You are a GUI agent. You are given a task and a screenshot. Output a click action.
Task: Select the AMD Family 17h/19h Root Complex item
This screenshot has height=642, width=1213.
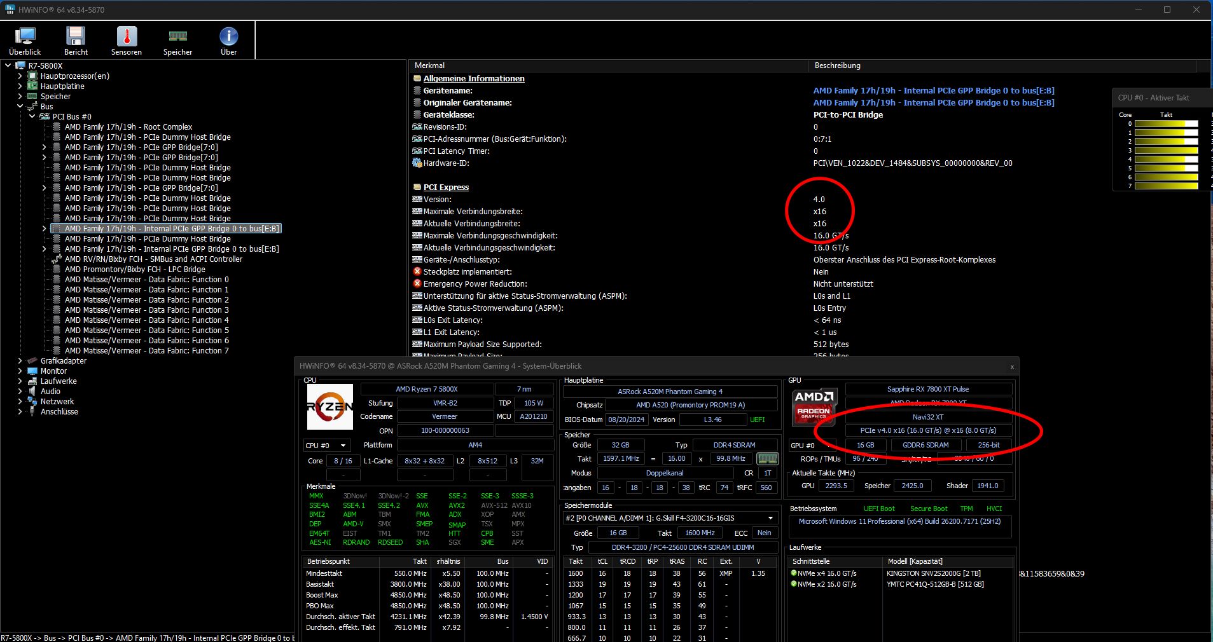tap(128, 126)
